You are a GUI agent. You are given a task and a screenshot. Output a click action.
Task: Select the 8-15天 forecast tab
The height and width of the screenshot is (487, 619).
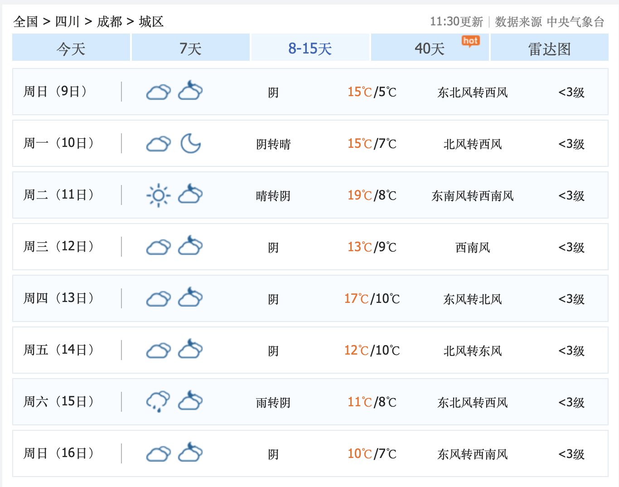310,48
